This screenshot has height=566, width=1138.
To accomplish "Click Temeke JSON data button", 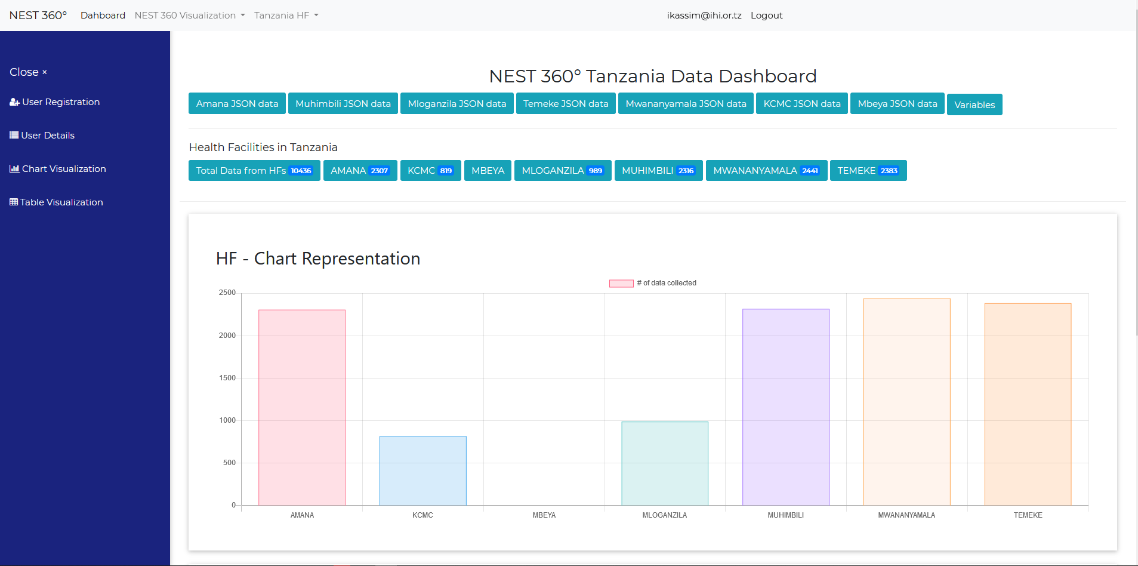I will point(566,104).
